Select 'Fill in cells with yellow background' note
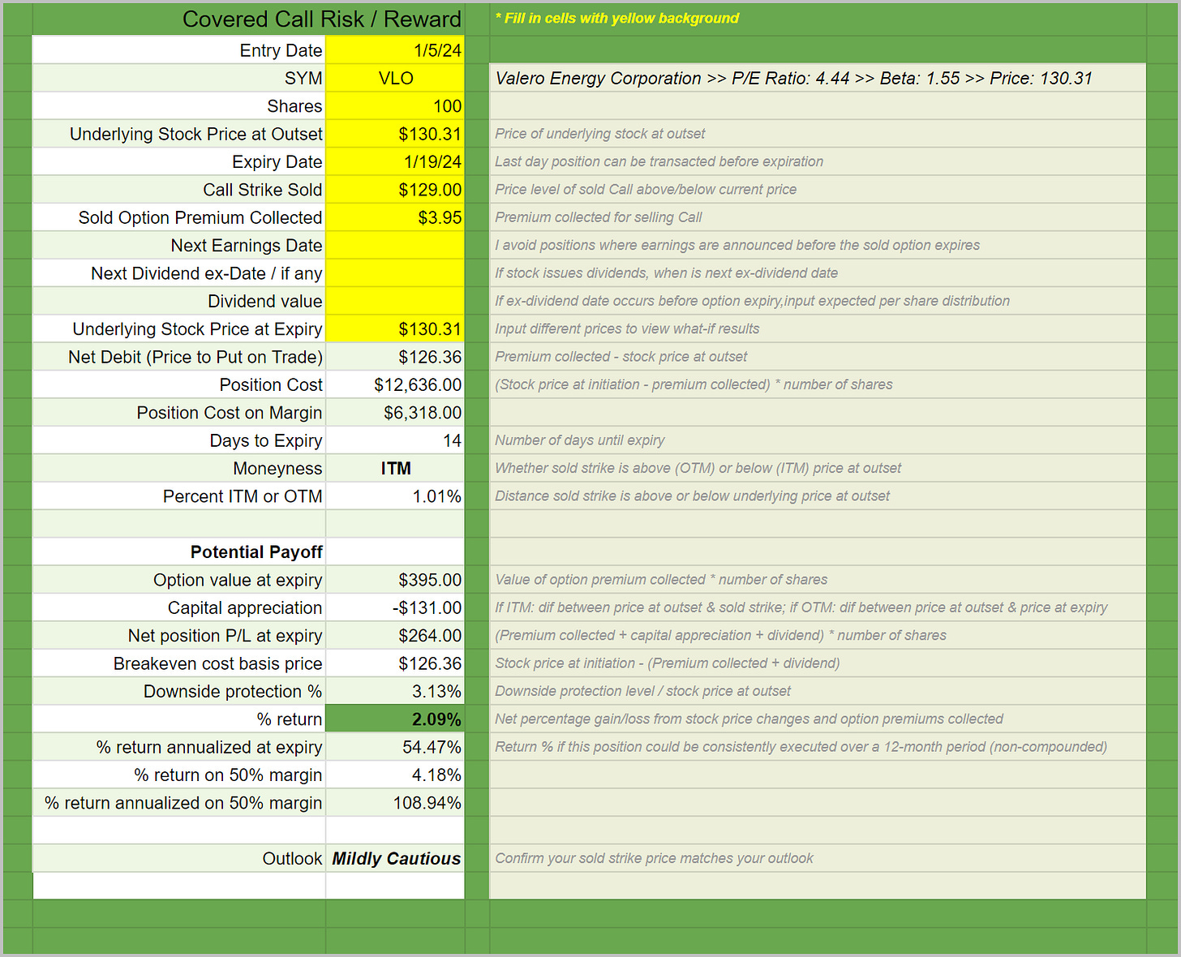Image resolution: width=1181 pixels, height=957 pixels. (x=617, y=18)
